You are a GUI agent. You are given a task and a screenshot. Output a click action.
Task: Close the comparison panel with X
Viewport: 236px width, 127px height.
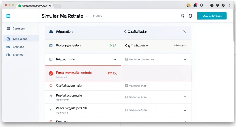(185, 32)
